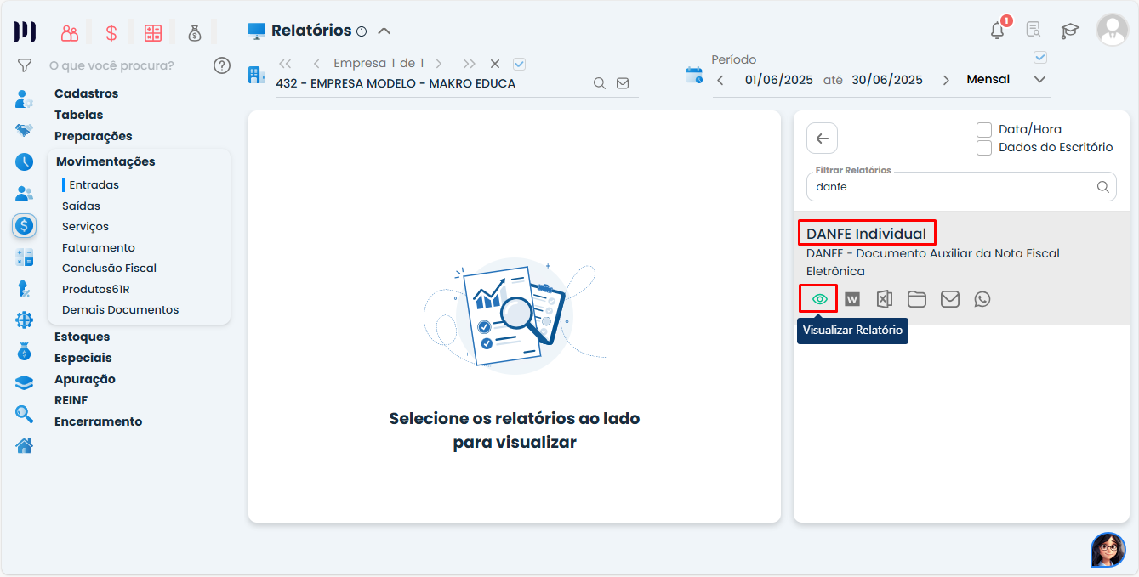Open the stacked layers sidebar icon

(25, 382)
